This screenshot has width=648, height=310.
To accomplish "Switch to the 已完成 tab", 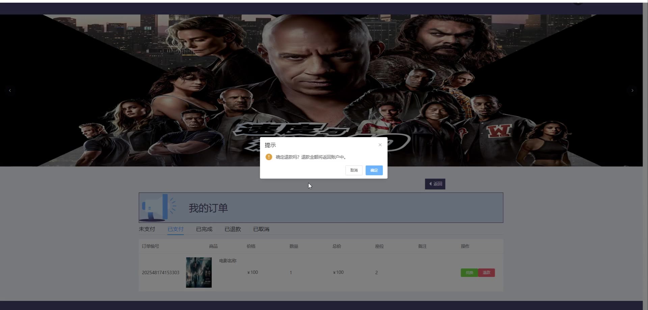I will coord(204,229).
